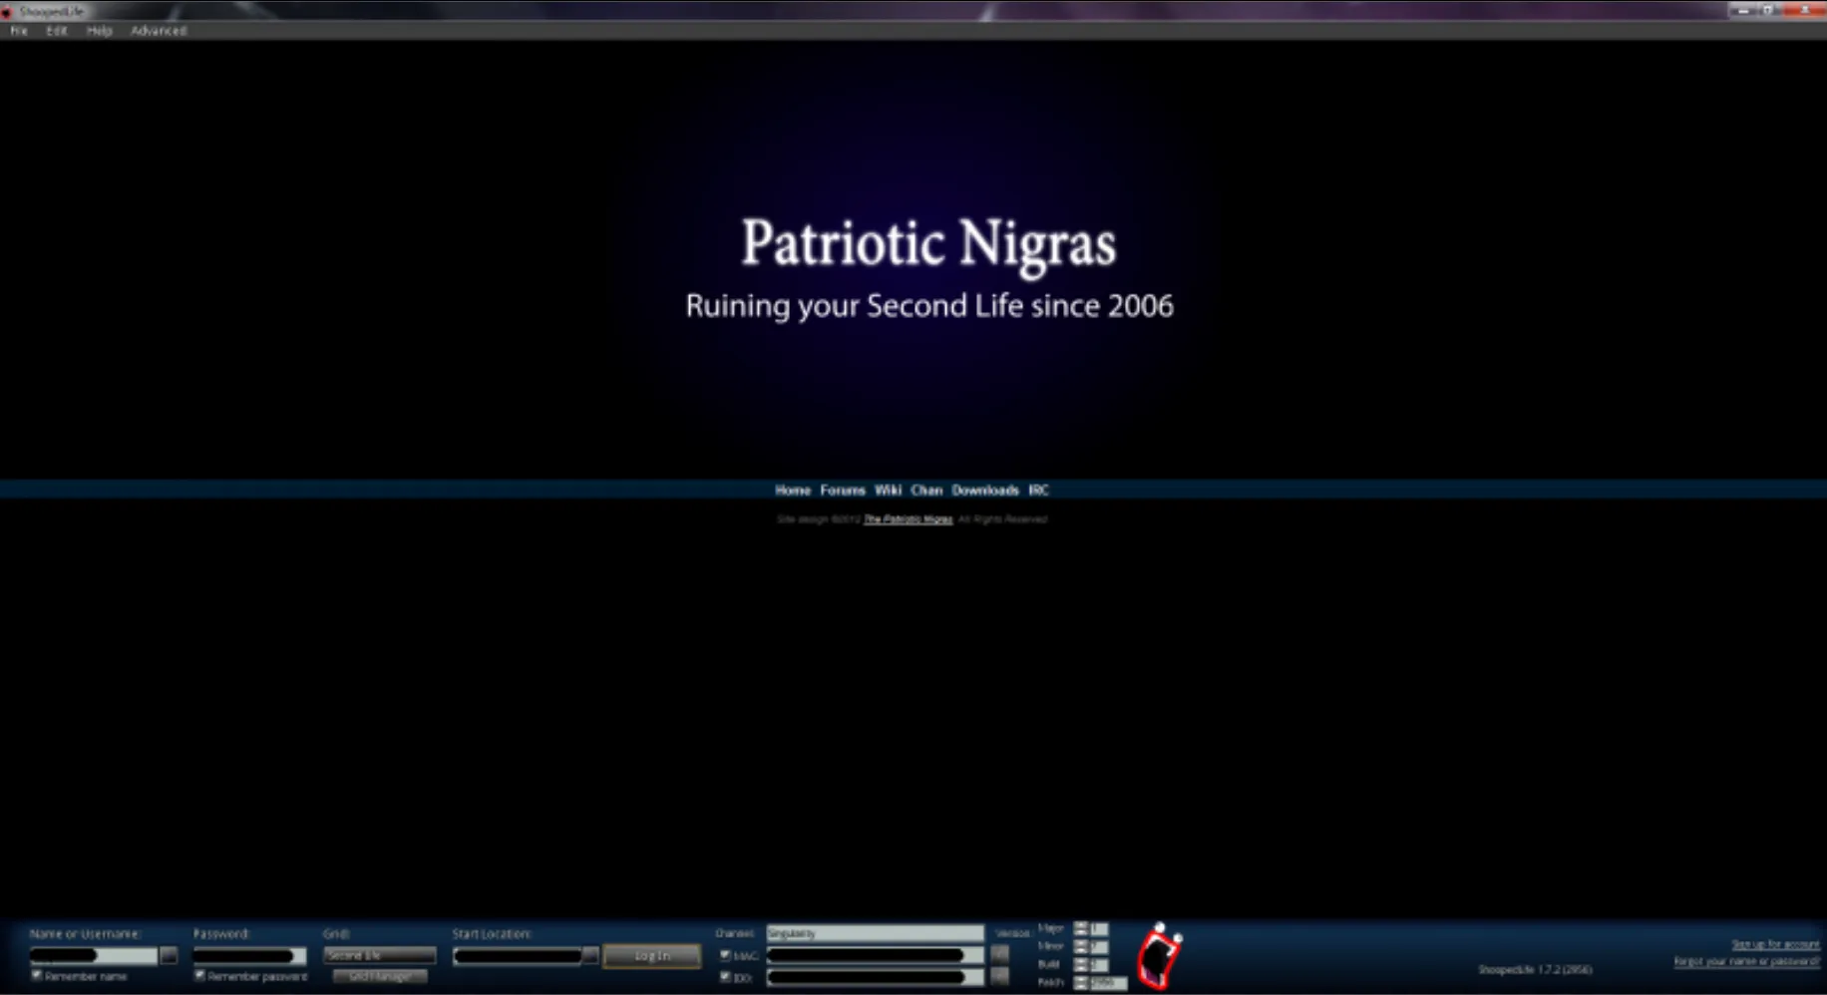The width and height of the screenshot is (1827, 995).
Task: Open the Forums page link
Action: [843, 491]
